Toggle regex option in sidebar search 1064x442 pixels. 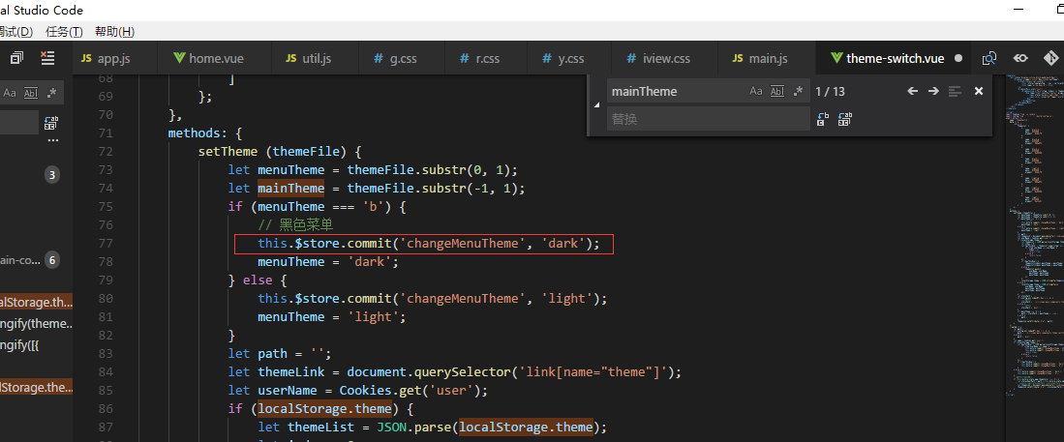click(x=51, y=93)
